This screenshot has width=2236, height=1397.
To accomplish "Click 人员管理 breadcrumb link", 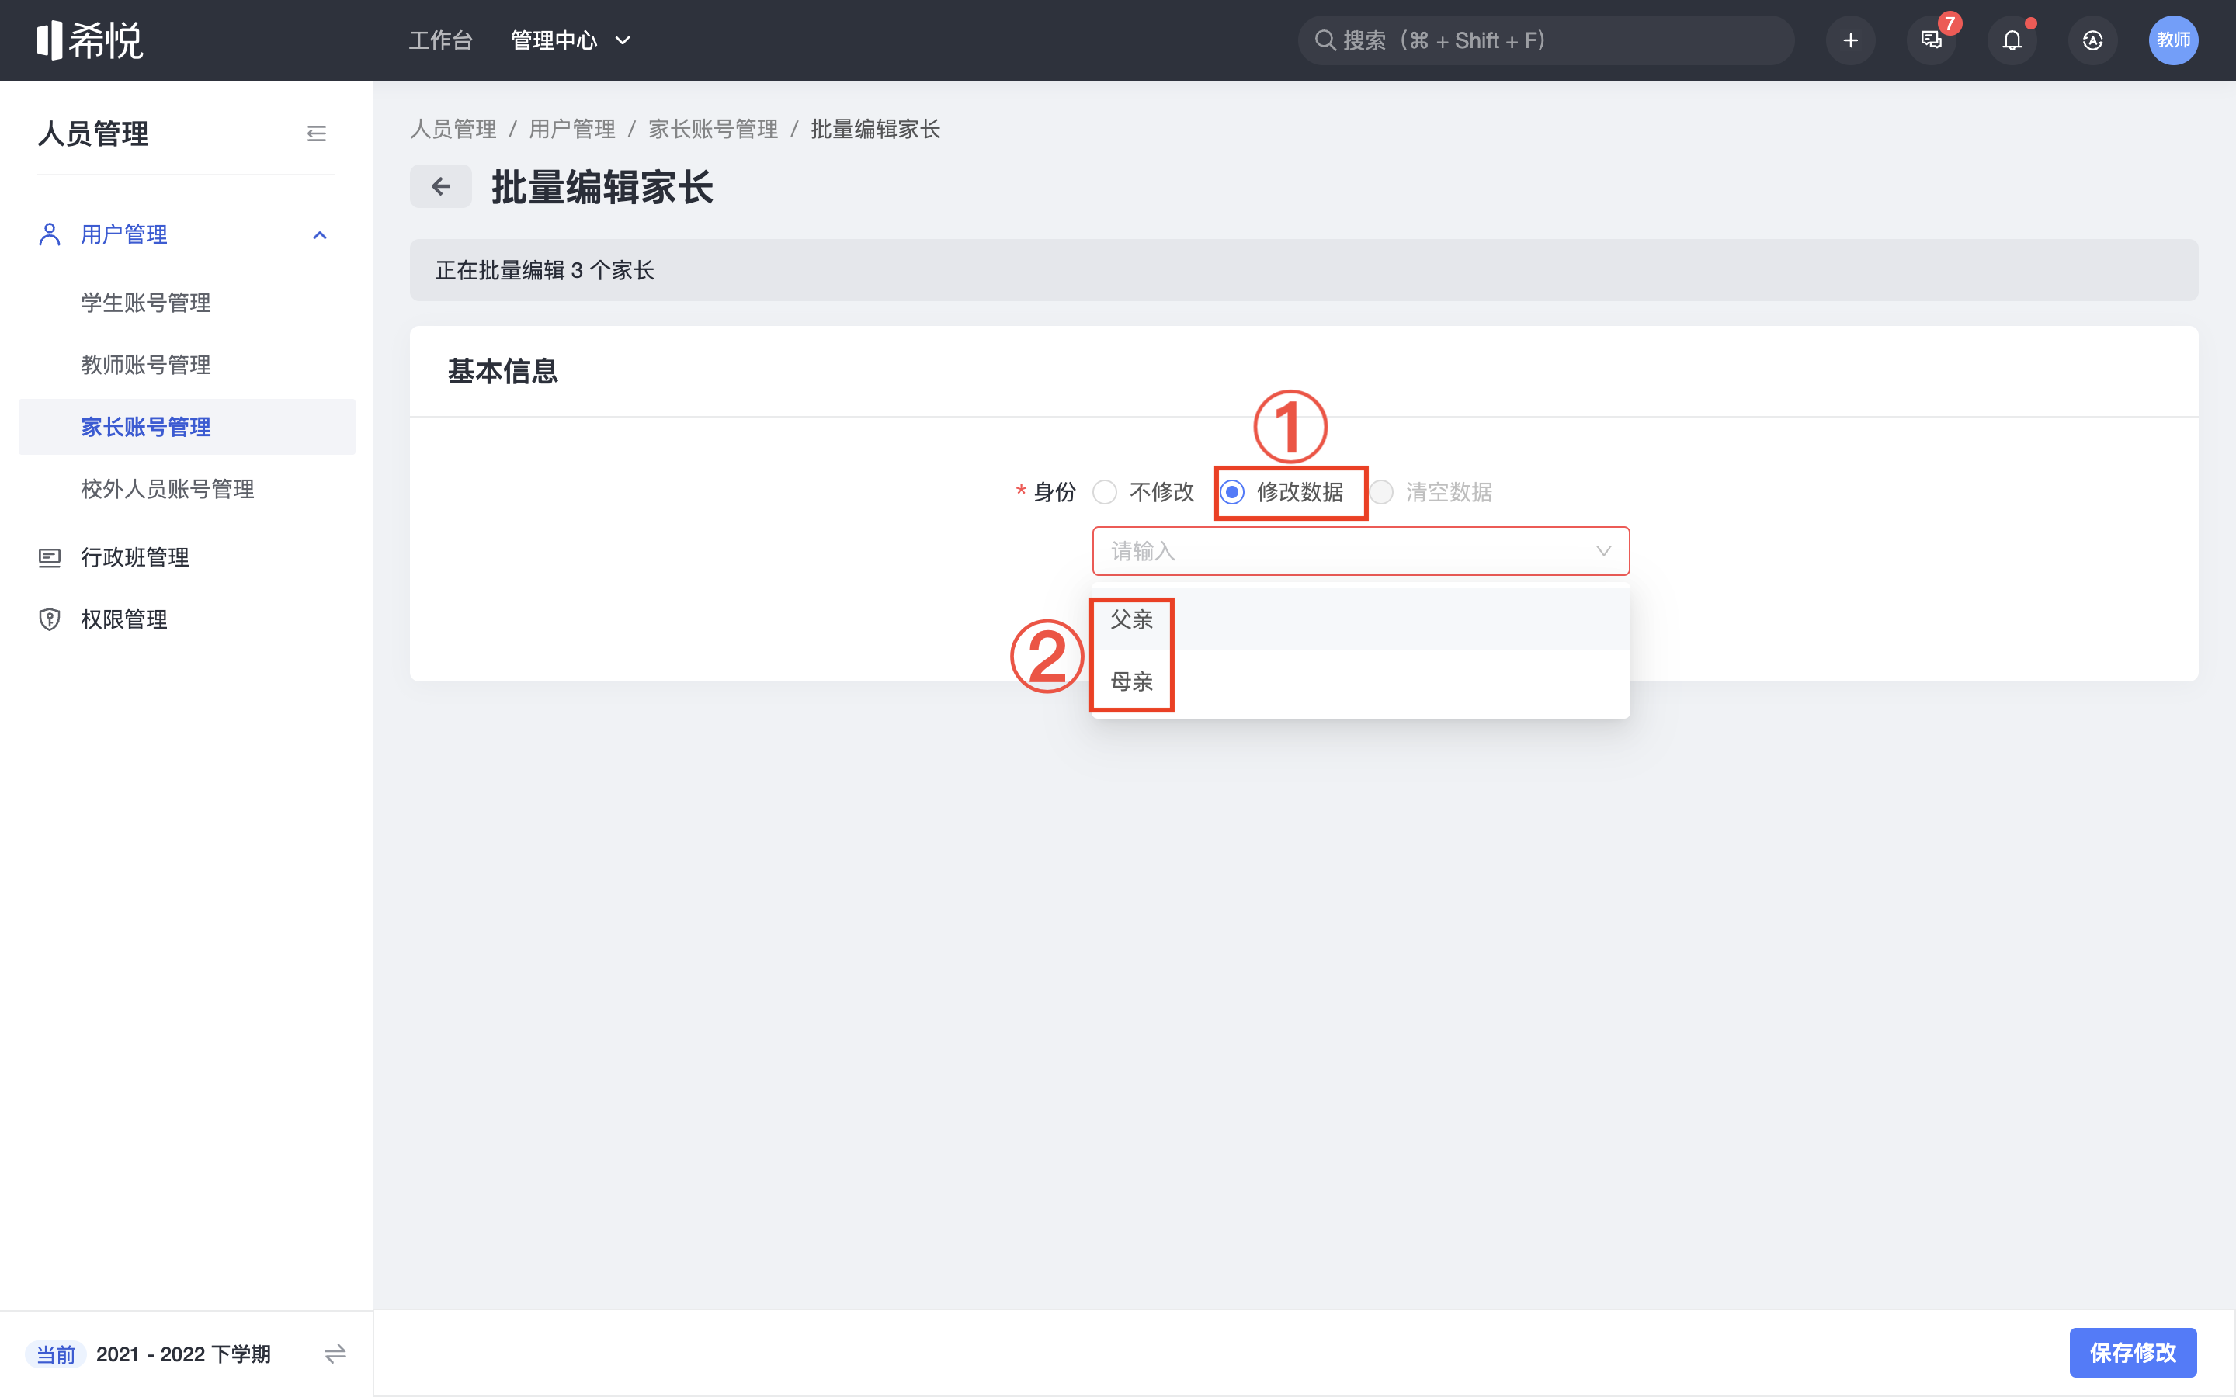I will (453, 130).
